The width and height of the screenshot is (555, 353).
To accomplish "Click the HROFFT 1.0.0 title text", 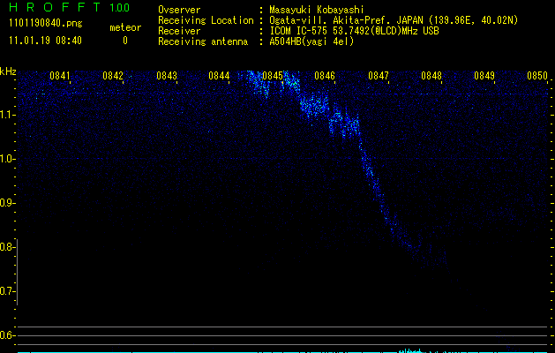I will pyautogui.click(x=69, y=7).
